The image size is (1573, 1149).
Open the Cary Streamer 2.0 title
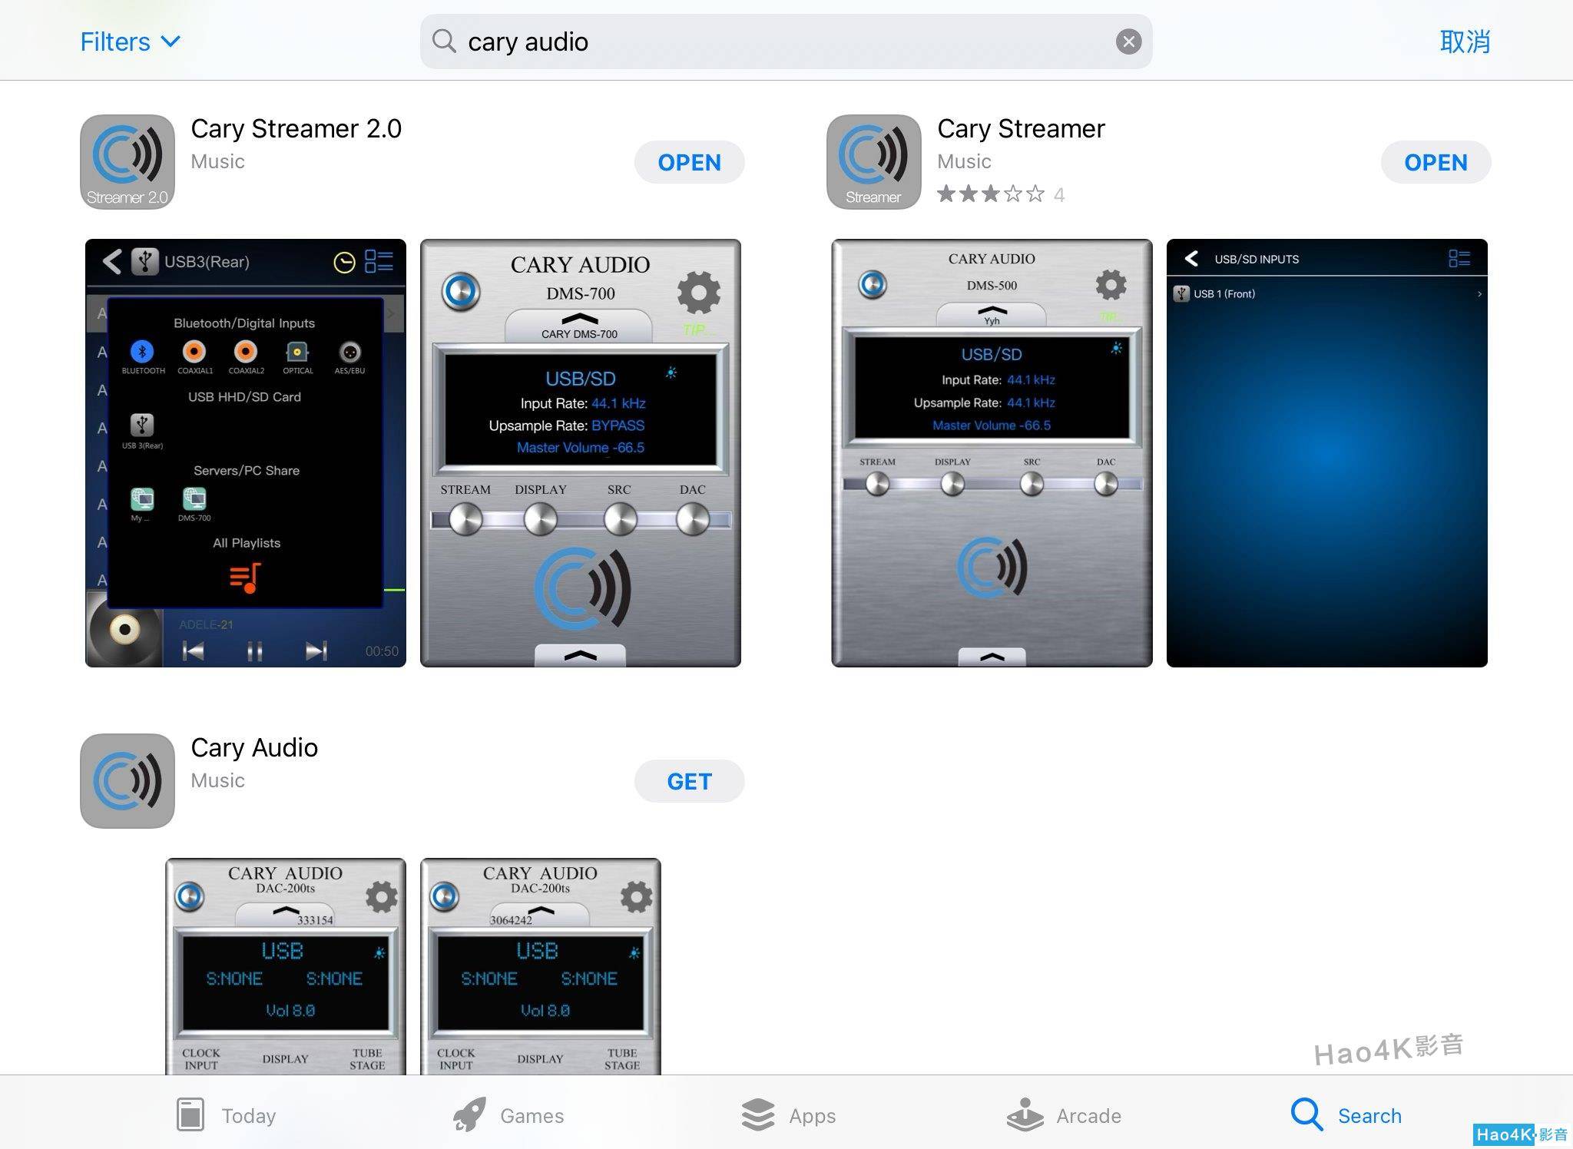tap(296, 128)
